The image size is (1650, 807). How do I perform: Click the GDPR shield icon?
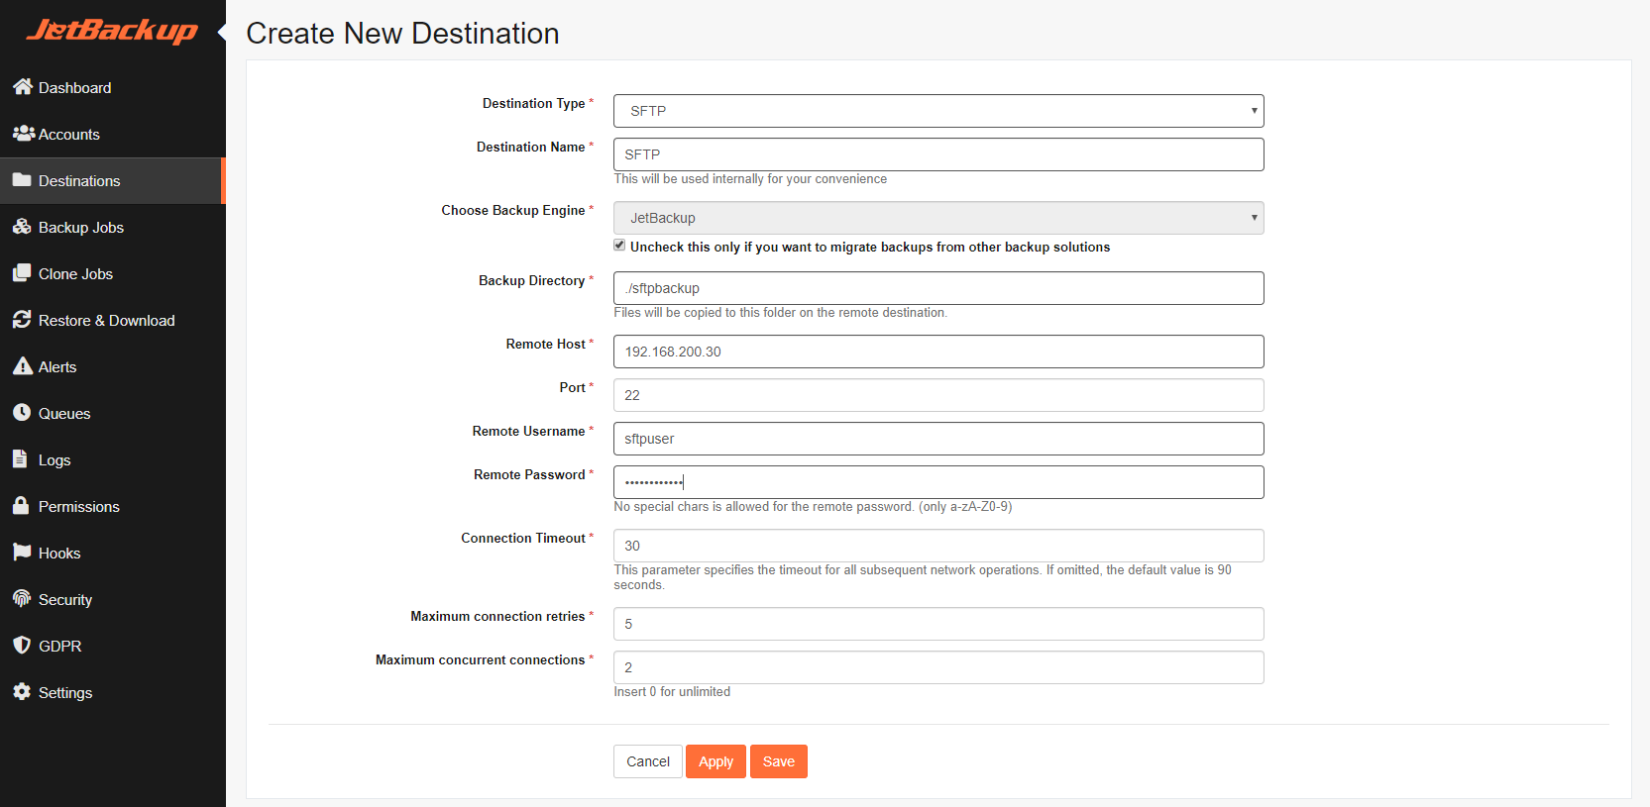point(22,646)
